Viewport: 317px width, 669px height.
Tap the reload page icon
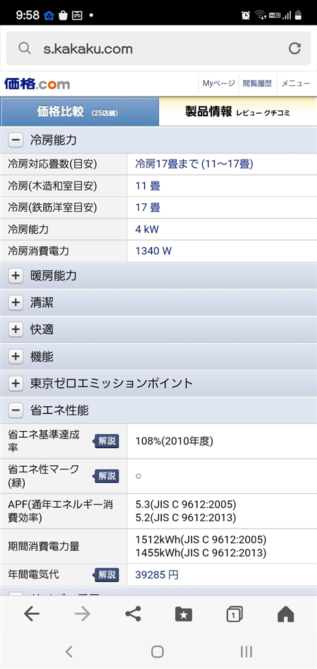294,48
